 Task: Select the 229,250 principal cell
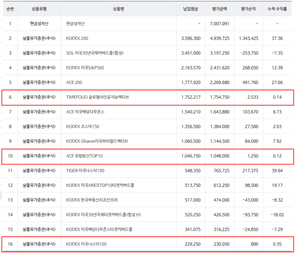coord(193,244)
